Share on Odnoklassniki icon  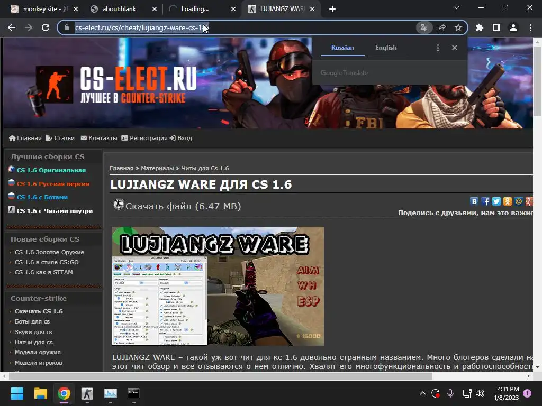(508, 201)
